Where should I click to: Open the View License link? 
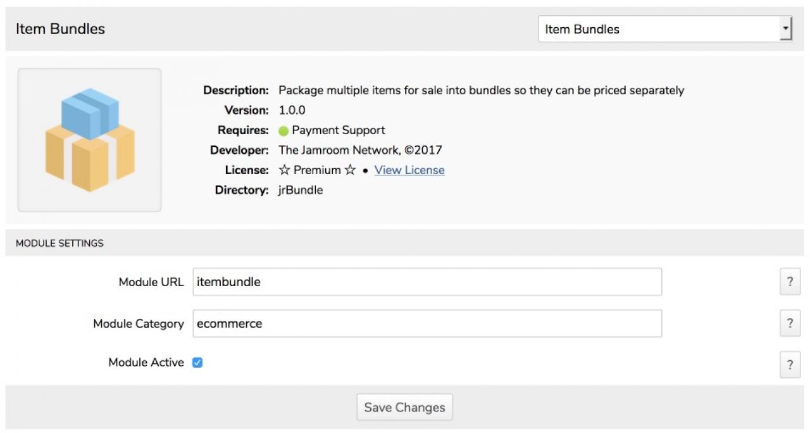(x=409, y=170)
